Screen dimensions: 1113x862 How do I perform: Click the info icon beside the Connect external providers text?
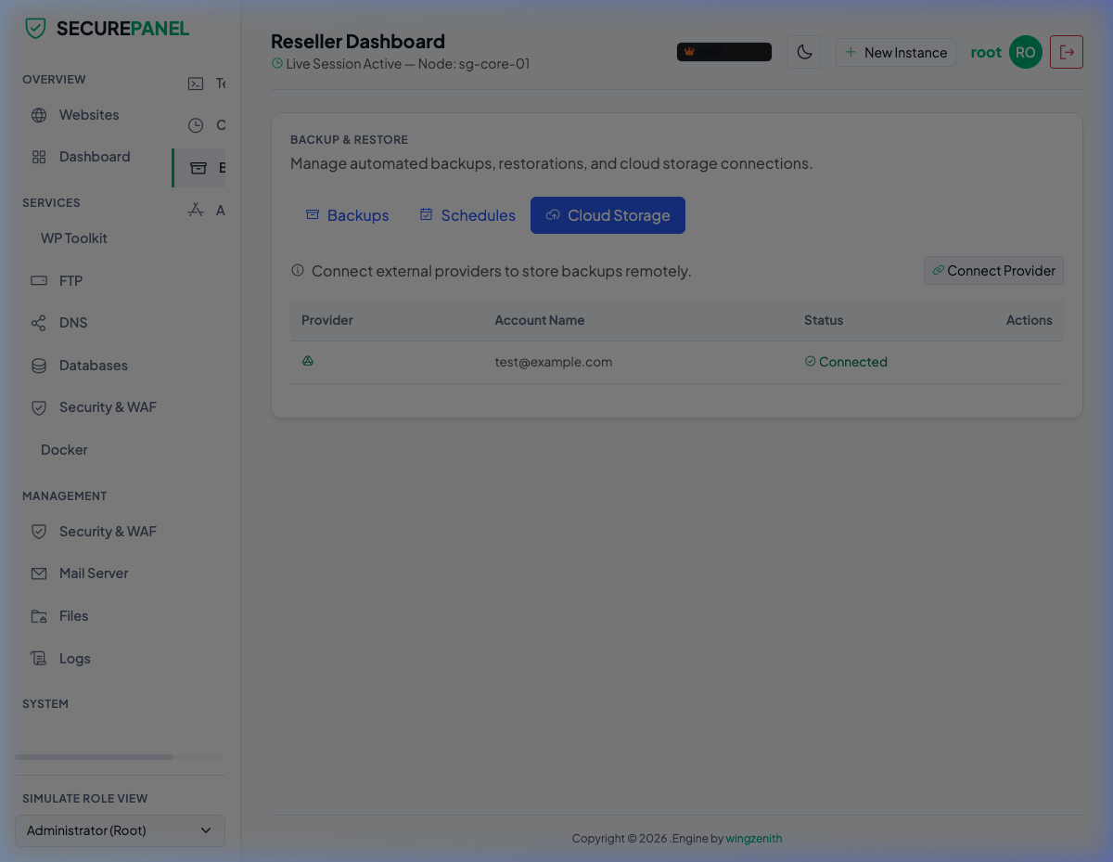click(298, 271)
